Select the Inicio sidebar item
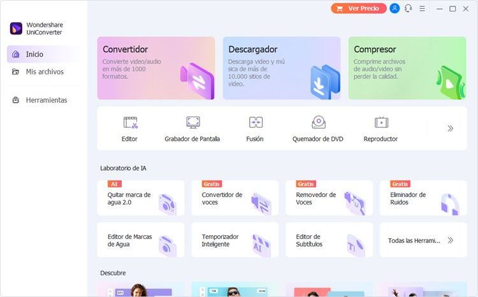This screenshot has width=478, height=297. (x=43, y=54)
